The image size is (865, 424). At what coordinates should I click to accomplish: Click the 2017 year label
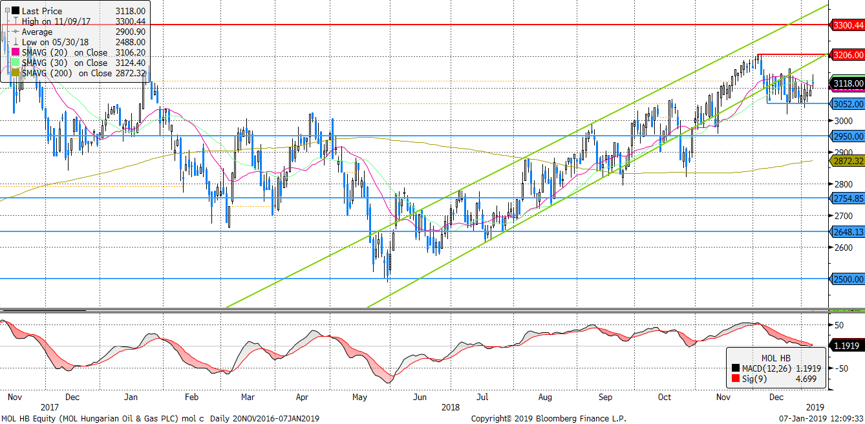49,407
